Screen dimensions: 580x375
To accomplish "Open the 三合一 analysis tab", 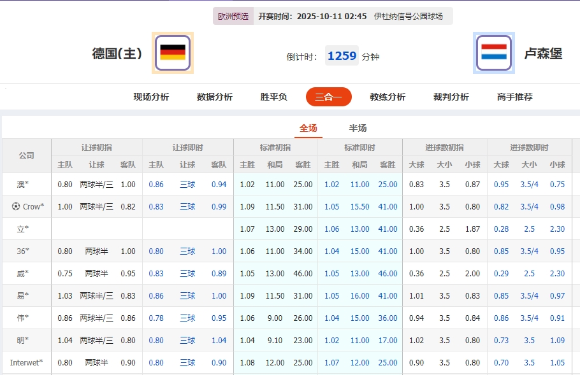I will [x=328, y=97].
